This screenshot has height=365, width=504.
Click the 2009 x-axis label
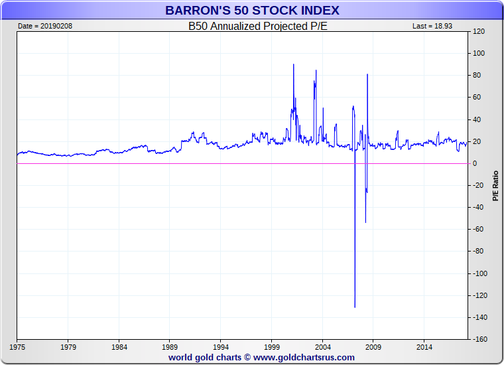[373, 347]
